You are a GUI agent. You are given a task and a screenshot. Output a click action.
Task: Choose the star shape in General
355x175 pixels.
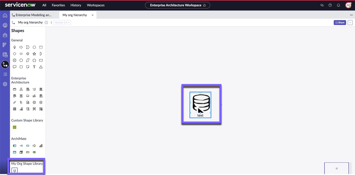(34, 54)
